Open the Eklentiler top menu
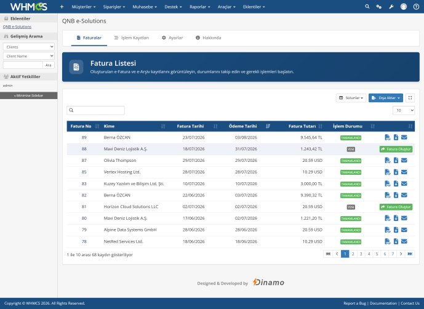The height and width of the screenshot is (309, 424). [254, 7]
